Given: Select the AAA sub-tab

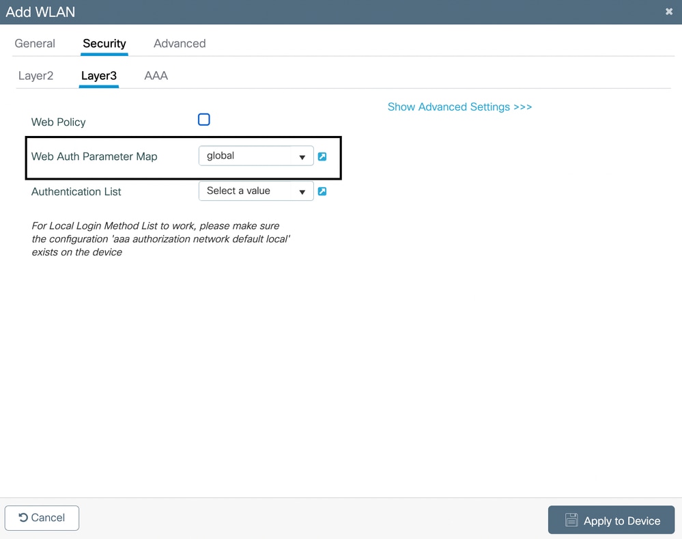Looking at the screenshot, I should click(156, 75).
